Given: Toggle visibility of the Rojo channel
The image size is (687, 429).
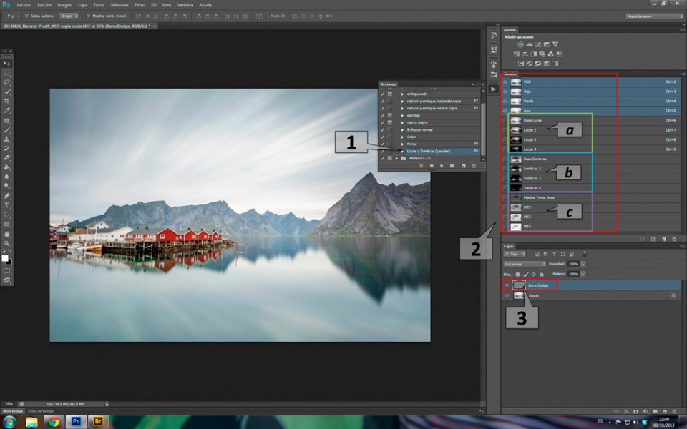Looking at the screenshot, I should (x=505, y=92).
